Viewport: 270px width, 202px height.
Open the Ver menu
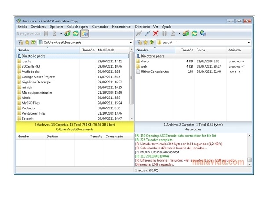click(x=156, y=27)
